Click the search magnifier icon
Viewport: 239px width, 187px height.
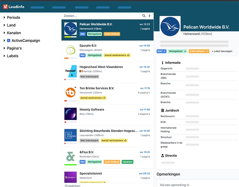coord(144,16)
